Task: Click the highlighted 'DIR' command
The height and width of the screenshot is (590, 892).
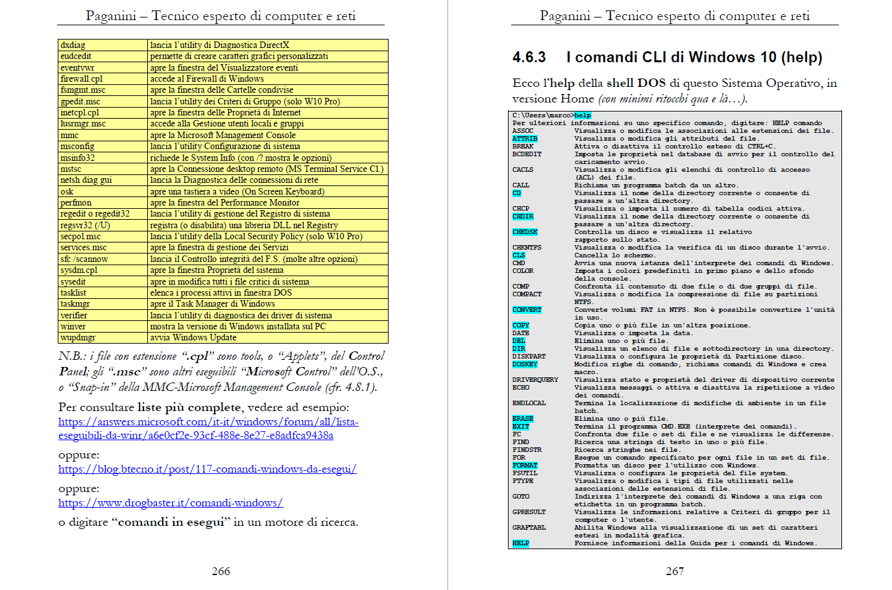Action: click(x=518, y=348)
